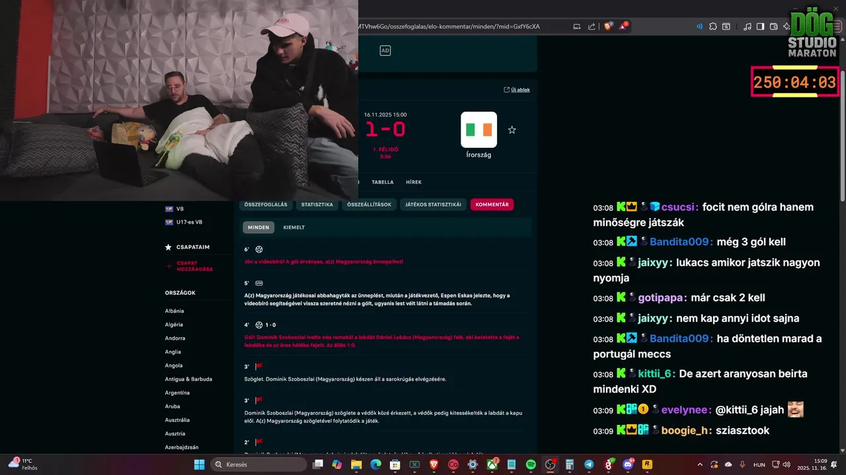Select Argentína in countries list

[177, 393]
